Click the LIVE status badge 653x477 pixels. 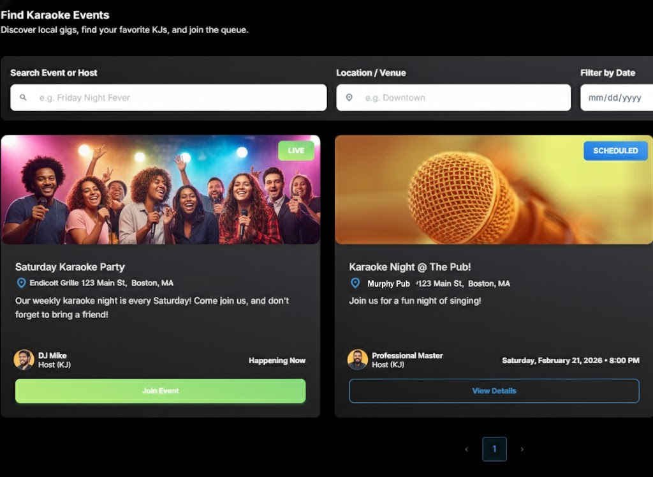pos(296,151)
